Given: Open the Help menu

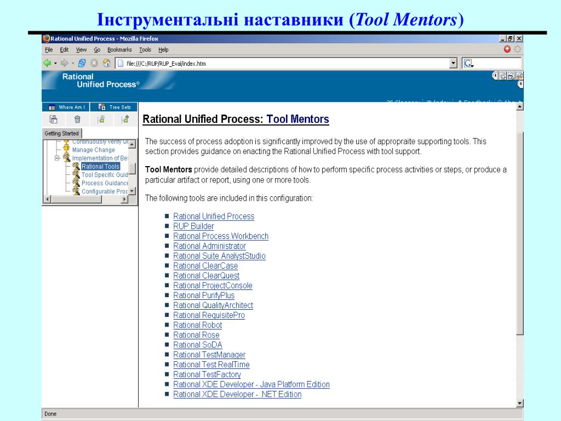Looking at the screenshot, I should (x=163, y=50).
